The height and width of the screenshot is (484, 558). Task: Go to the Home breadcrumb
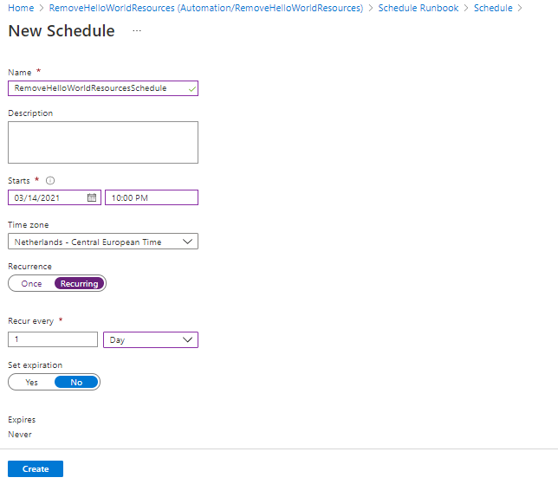[21, 8]
